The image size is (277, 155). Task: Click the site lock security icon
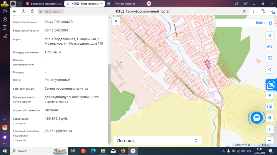pyautogui.click(x=40, y=11)
